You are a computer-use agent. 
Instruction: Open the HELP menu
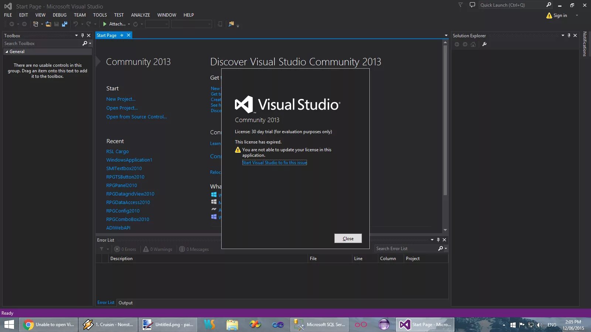point(189,15)
